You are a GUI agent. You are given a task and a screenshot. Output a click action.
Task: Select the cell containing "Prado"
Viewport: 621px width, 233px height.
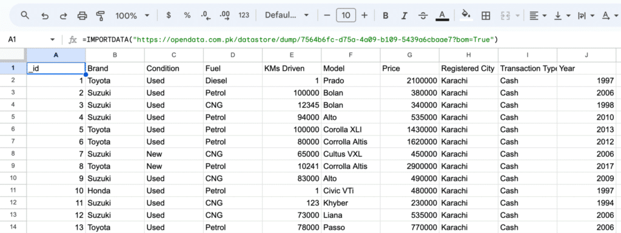(x=351, y=80)
